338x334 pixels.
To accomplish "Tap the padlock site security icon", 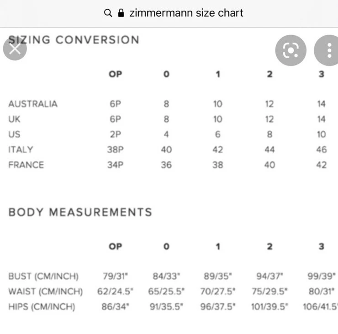I will (121, 13).
